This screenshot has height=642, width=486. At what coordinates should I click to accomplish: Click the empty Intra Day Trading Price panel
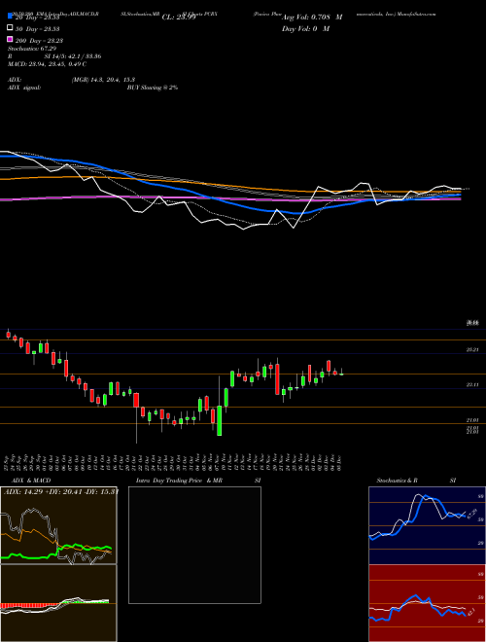[194, 545]
